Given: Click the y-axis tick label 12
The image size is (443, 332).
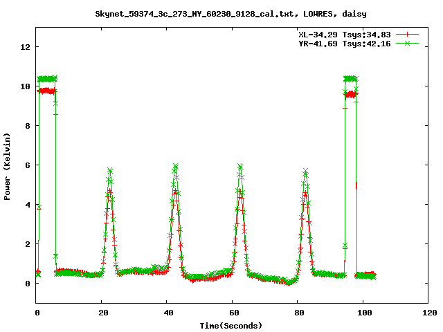Looking at the screenshot, I should coord(25,47).
